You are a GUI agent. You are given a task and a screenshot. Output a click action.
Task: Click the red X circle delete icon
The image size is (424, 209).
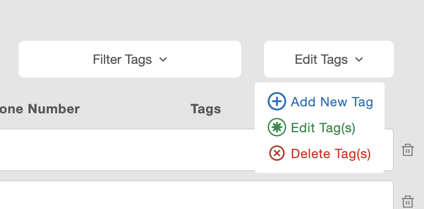click(x=277, y=153)
